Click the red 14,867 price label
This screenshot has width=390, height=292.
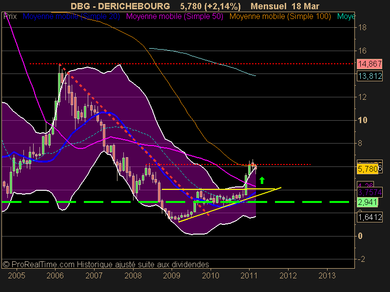370,64
